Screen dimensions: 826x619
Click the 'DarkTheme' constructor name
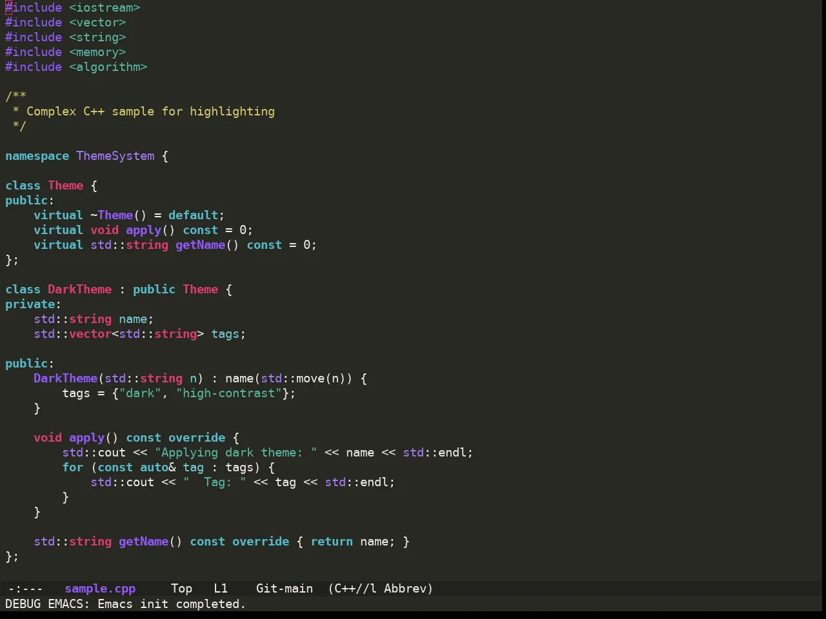tap(66, 378)
